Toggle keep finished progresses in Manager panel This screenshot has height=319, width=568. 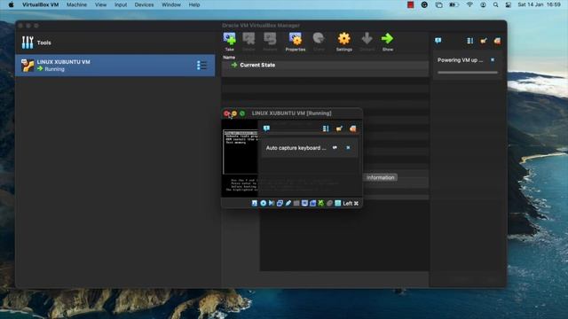pyautogui.click(x=484, y=41)
